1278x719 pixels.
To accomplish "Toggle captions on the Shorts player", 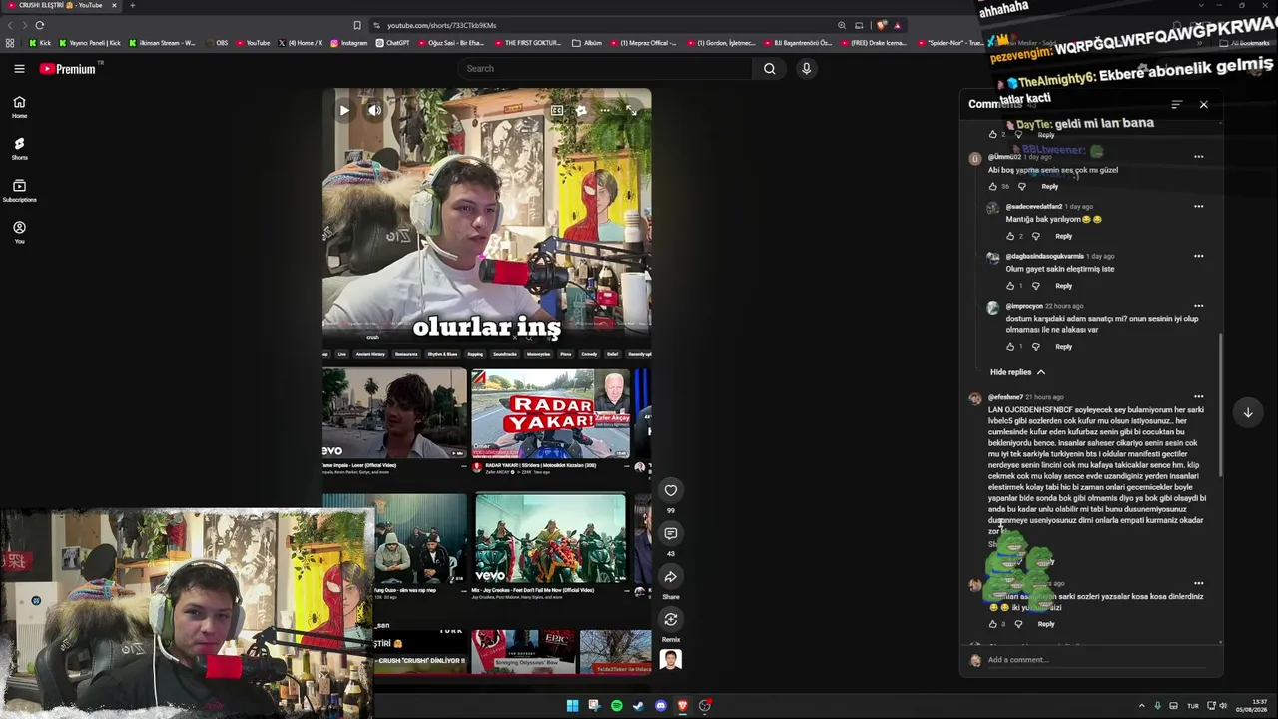I will (x=557, y=110).
